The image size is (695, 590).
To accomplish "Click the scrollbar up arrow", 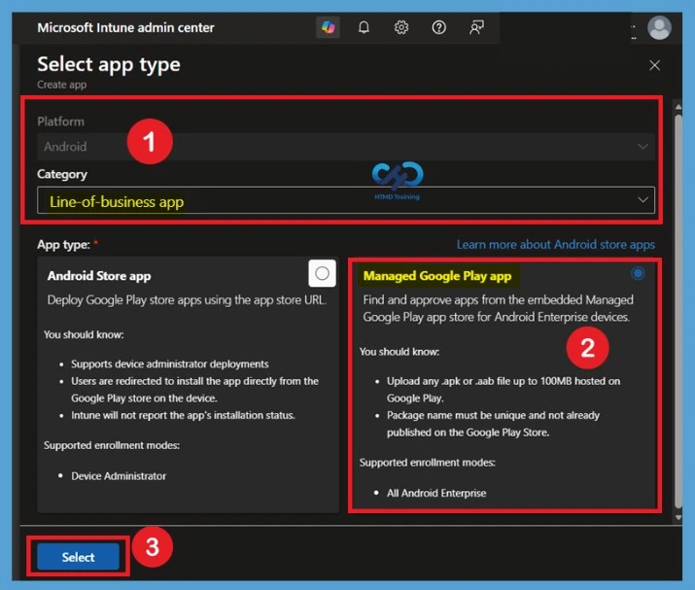I will point(678,107).
